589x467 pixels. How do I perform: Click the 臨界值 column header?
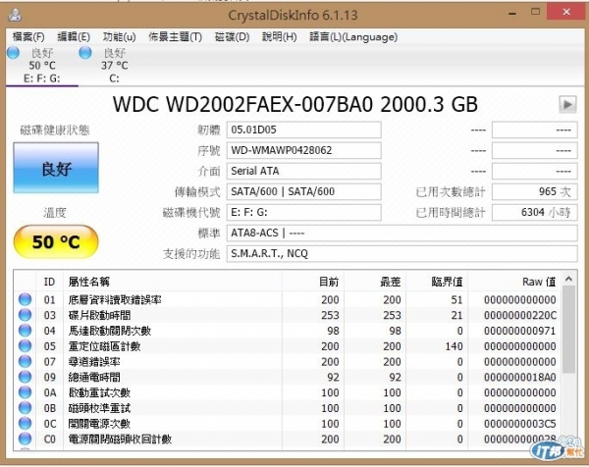tap(437, 282)
